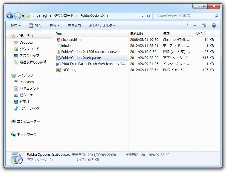
Task: Open the 共有 dropdown menu
Action: click(54, 25)
